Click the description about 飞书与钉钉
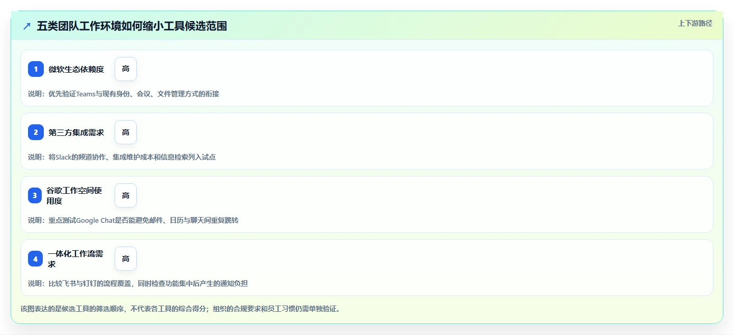 [138, 283]
